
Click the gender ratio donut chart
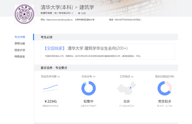coord(165,88)
